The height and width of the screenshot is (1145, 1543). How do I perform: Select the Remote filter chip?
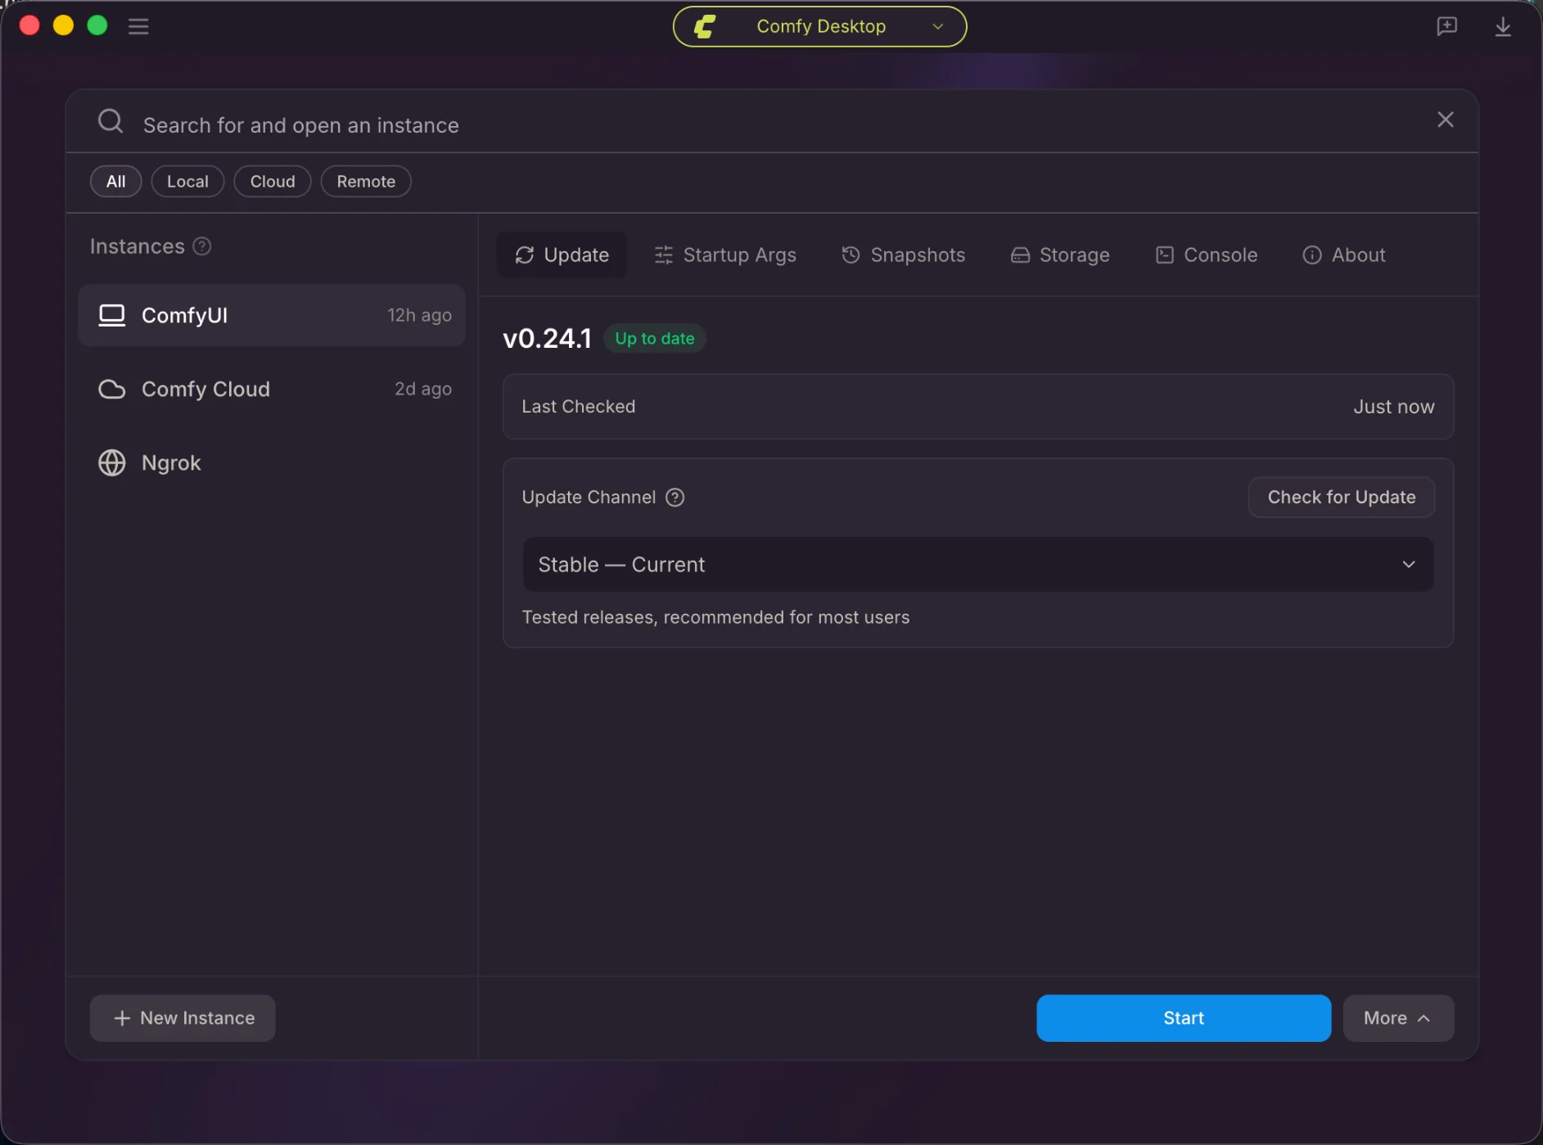pos(366,181)
